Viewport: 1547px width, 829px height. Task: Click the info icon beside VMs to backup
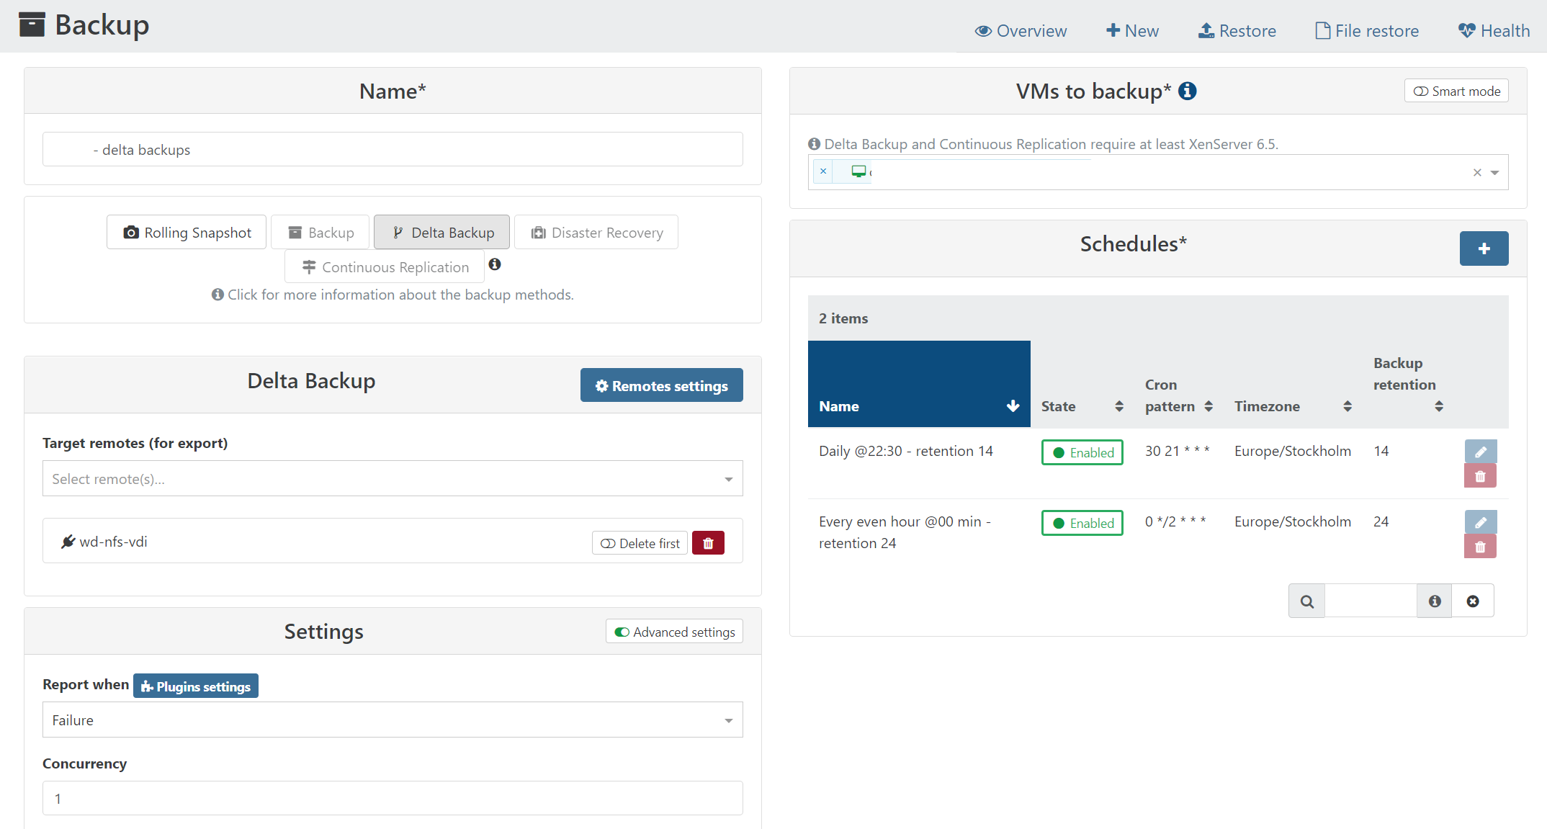(1188, 91)
